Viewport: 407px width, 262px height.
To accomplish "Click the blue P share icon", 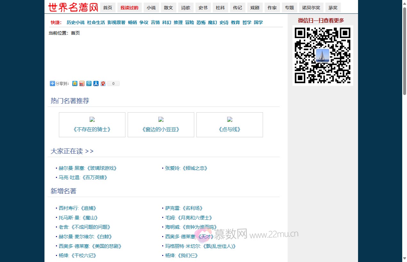I will pyautogui.click(x=89, y=83).
